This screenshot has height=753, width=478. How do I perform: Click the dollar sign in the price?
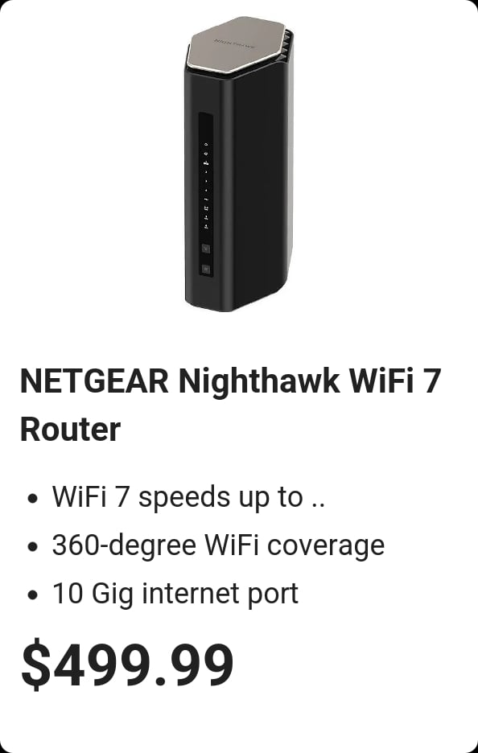coord(35,665)
